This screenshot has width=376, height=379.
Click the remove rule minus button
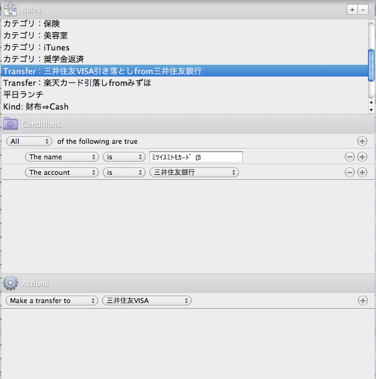363,10
